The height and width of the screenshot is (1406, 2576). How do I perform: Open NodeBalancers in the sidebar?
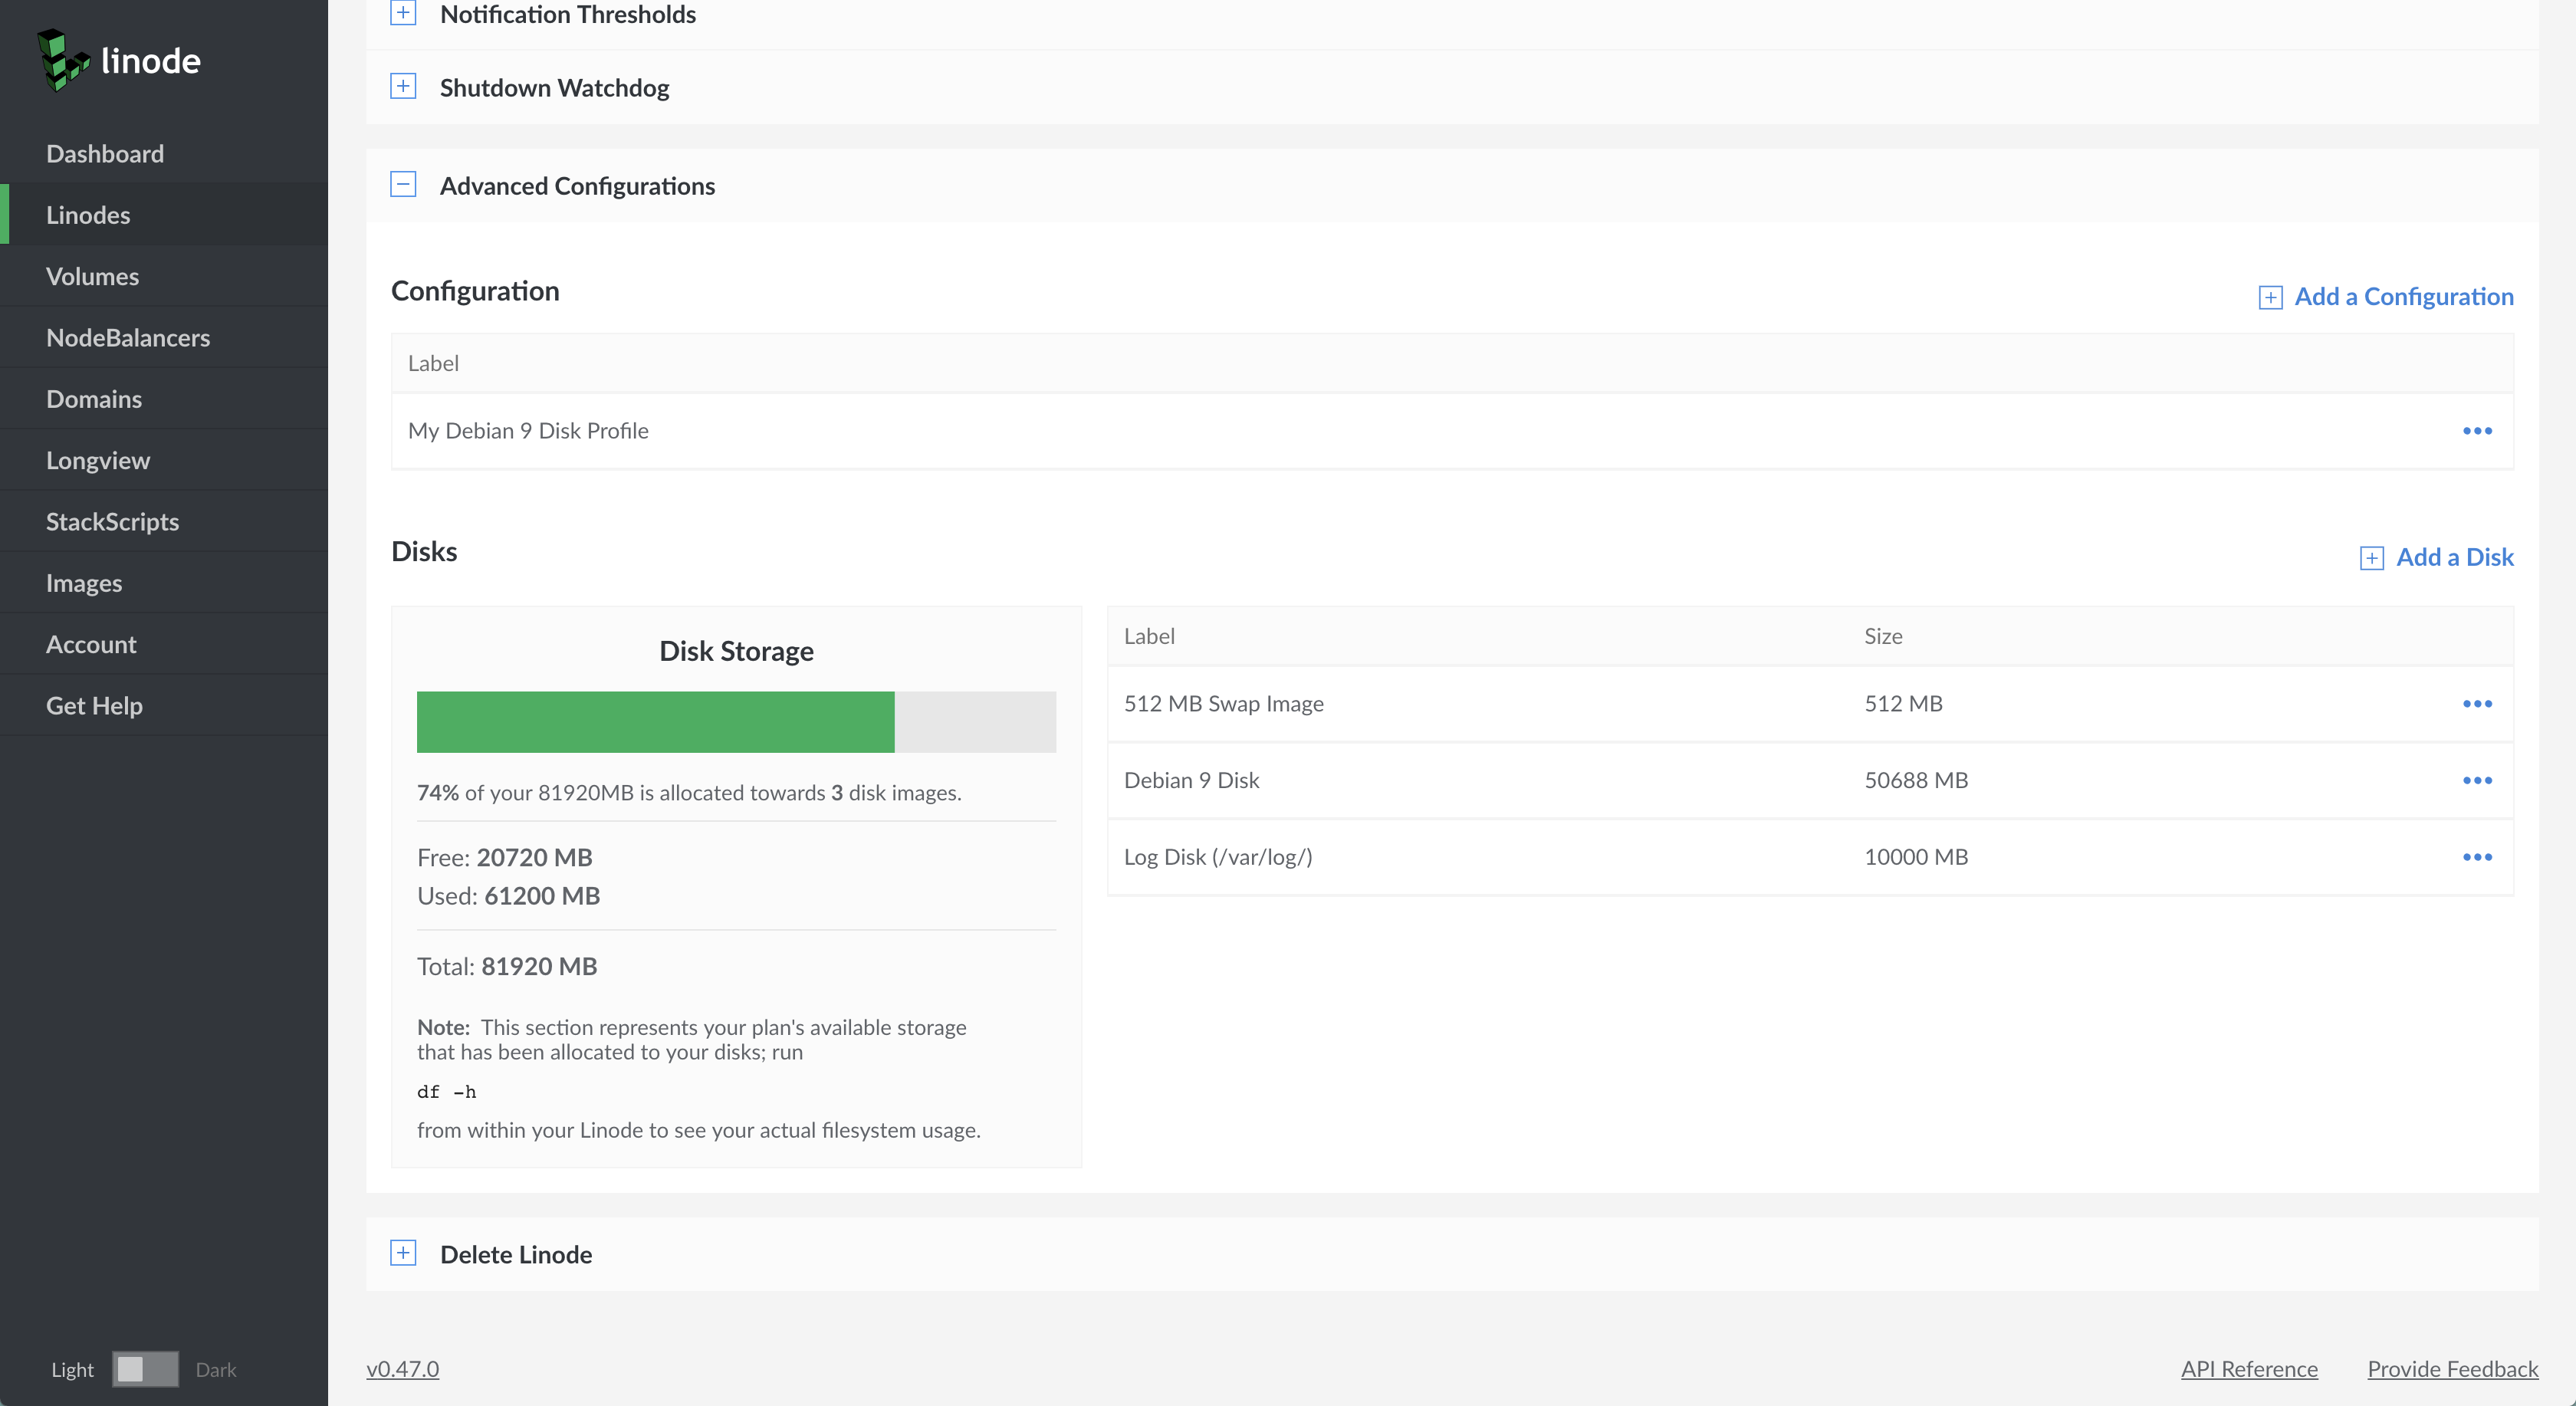[128, 338]
